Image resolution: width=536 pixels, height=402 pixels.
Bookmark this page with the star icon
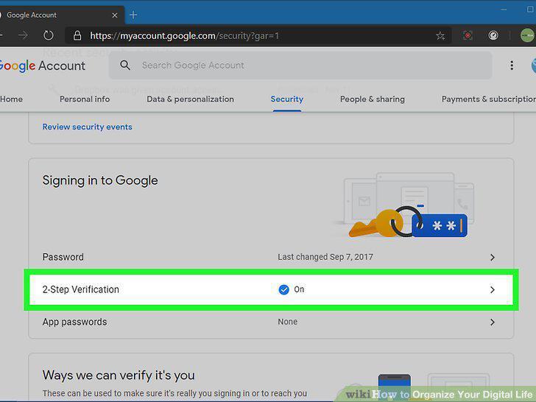440,35
